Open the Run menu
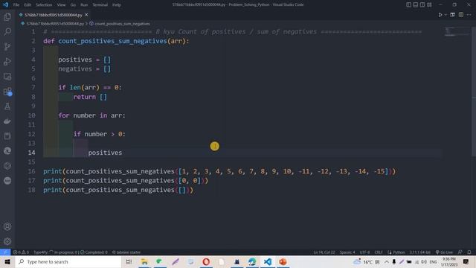Viewport: 476px width, 268px height. [x=84, y=5]
